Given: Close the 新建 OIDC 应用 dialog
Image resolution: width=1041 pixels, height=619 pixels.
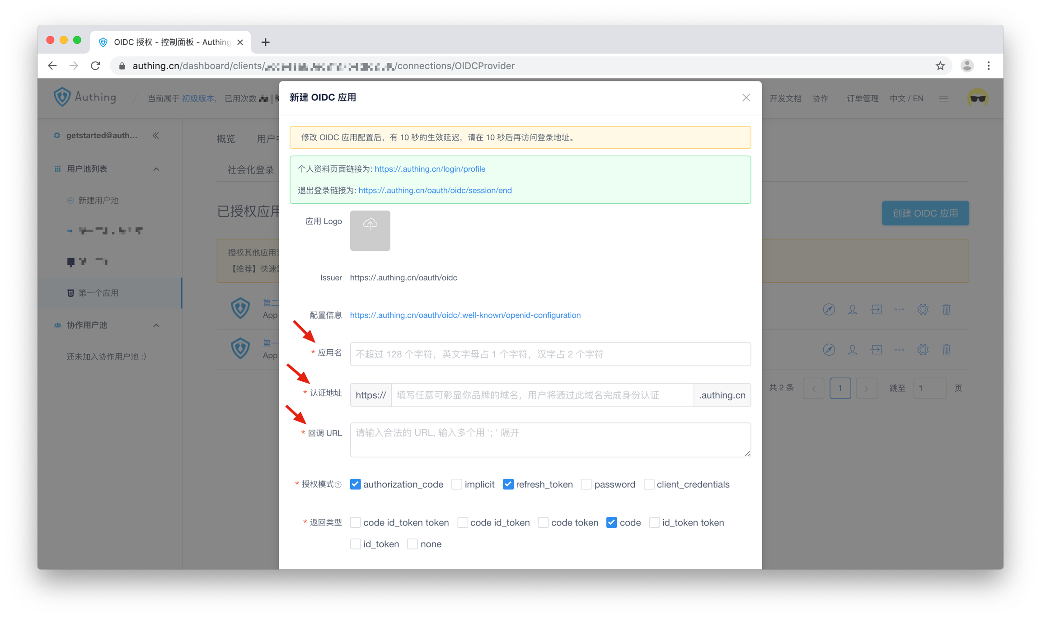Looking at the screenshot, I should [746, 98].
